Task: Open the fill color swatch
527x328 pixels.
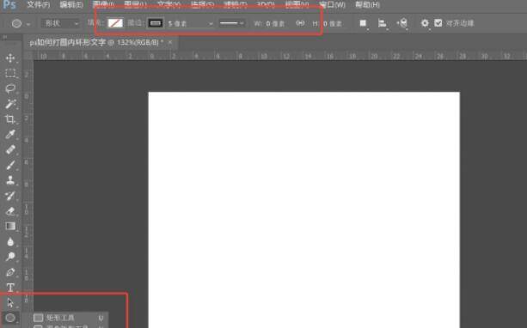Action: (115, 23)
